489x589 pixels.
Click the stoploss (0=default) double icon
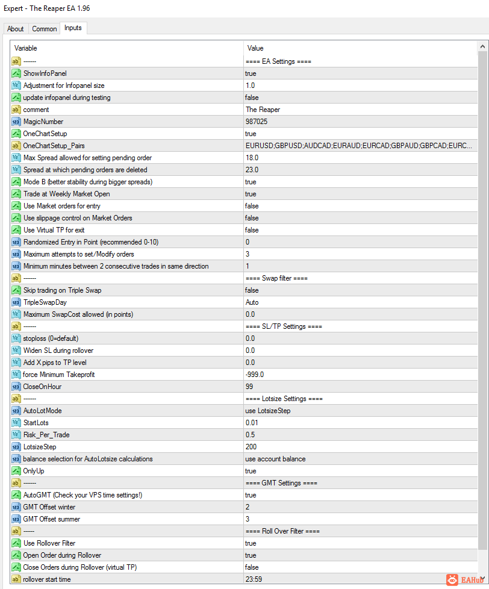(16, 338)
